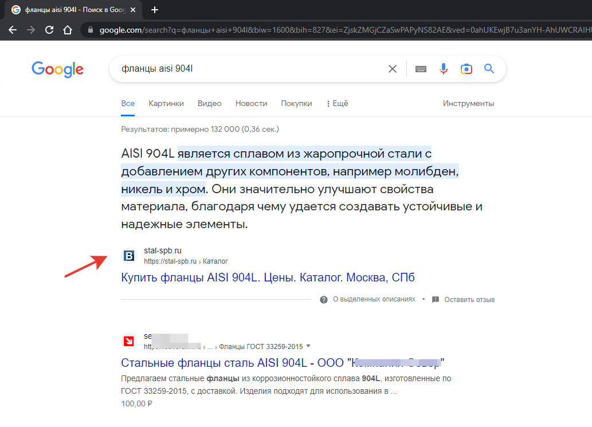The image size is (592, 427).
Task: Navigate back in the browser
Action: (x=13, y=30)
